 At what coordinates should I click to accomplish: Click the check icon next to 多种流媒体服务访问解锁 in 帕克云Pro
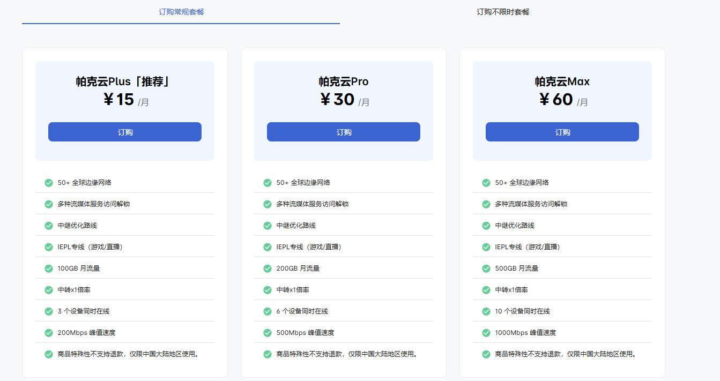267,204
